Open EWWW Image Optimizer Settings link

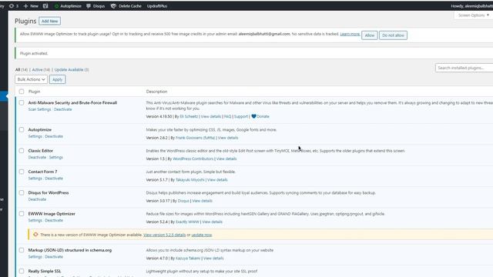[x=35, y=221]
